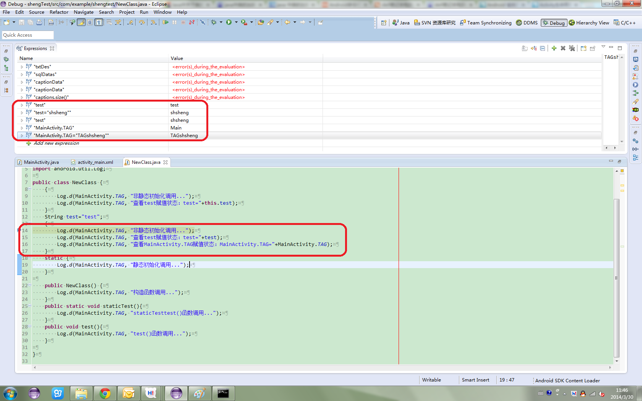Open the DDMS perspective
The height and width of the screenshot is (401, 642).
tap(527, 23)
